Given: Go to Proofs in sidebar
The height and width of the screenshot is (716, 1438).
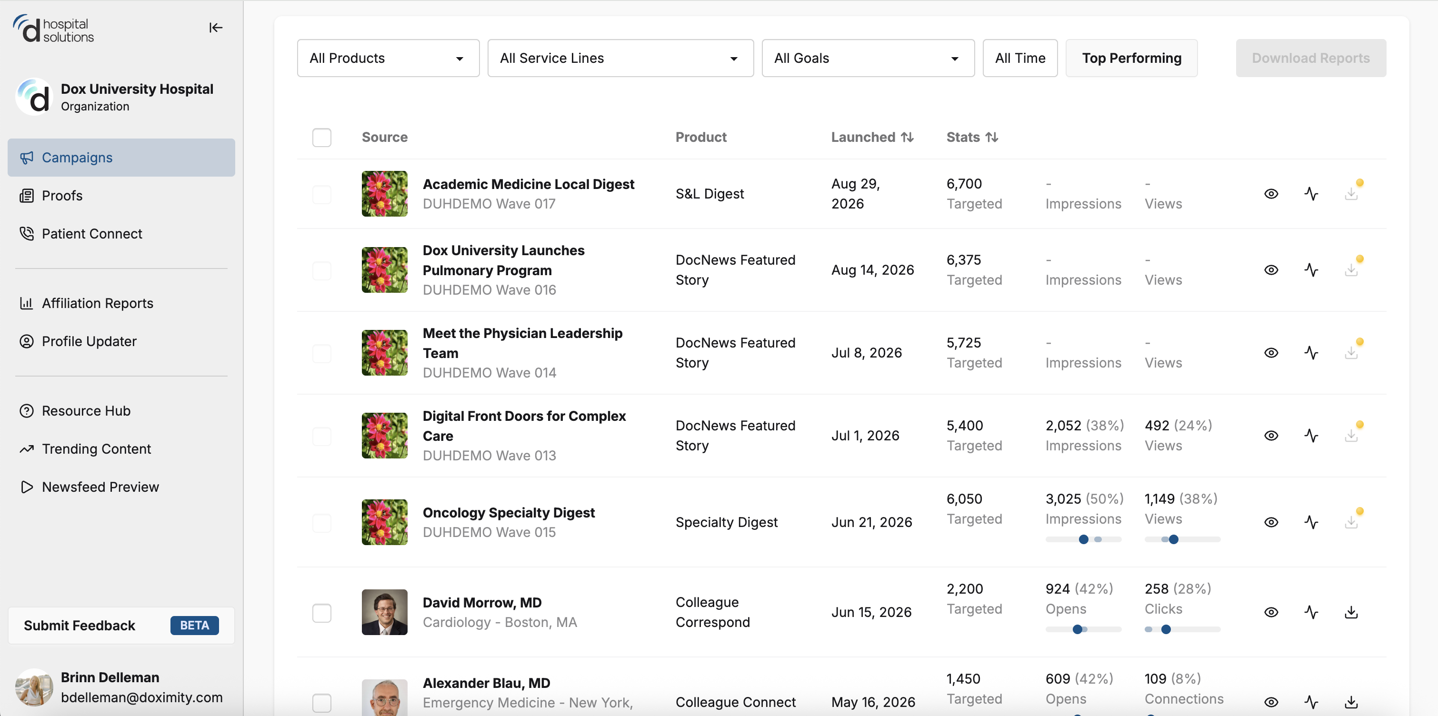Looking at the screenshot, I should click(x=121, y=196).
